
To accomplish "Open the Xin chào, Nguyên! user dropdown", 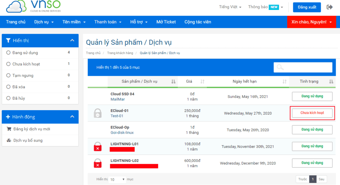I will [311, 22].
